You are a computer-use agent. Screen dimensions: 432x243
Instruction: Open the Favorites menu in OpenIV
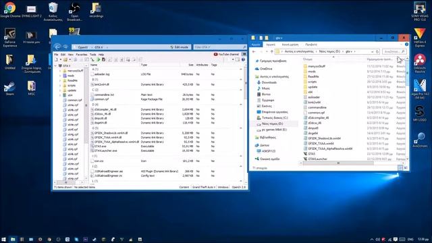pyautogui.click(x=82, y=55)
